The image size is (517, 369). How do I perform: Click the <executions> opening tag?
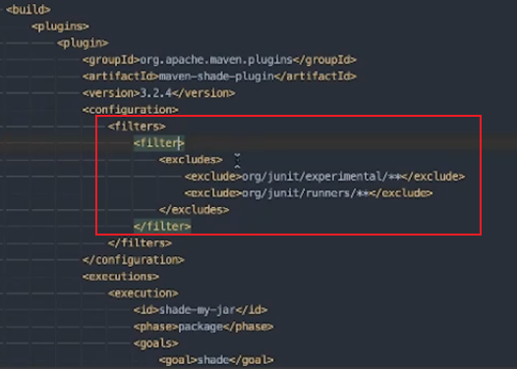(121, 277)
